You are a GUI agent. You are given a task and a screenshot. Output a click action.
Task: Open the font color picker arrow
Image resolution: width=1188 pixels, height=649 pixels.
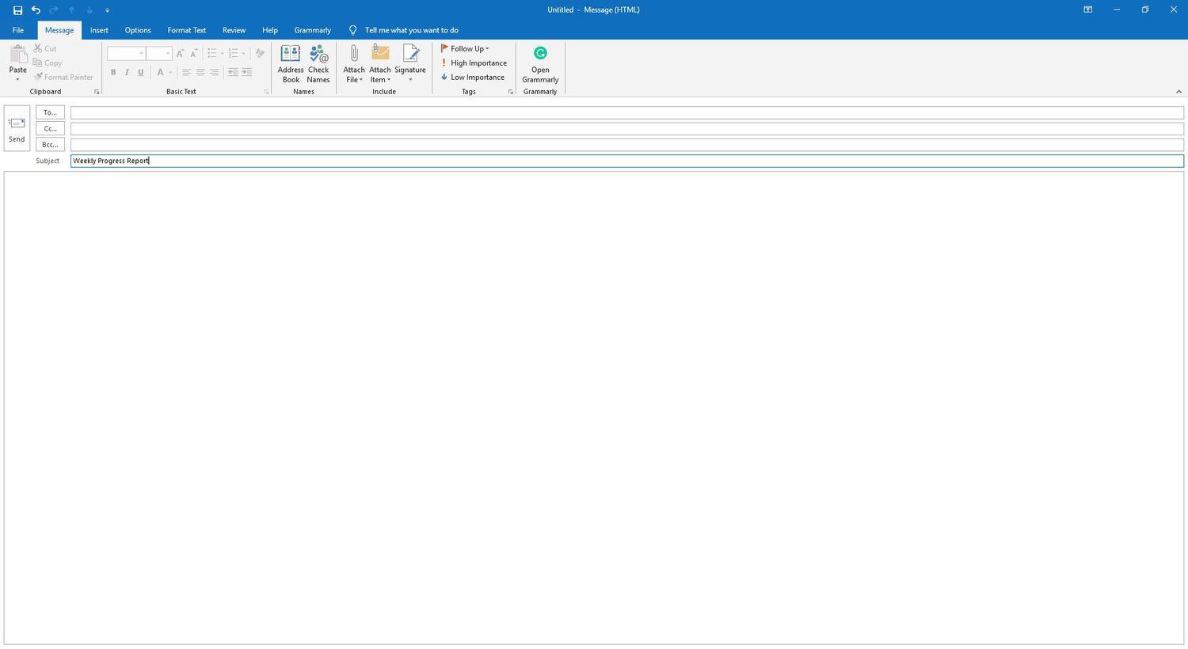(170, 73)
